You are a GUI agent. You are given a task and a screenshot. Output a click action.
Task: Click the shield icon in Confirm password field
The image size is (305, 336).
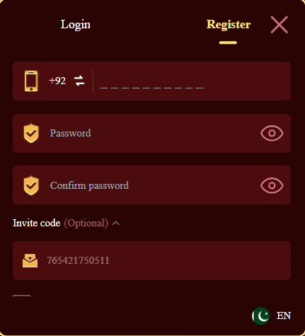point(31,185)
